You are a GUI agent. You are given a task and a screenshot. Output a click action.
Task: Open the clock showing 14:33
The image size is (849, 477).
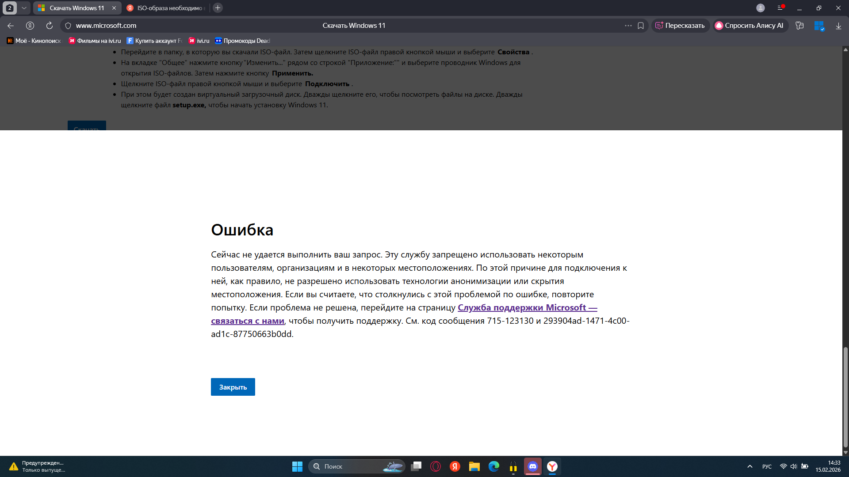tap(828, 466)
